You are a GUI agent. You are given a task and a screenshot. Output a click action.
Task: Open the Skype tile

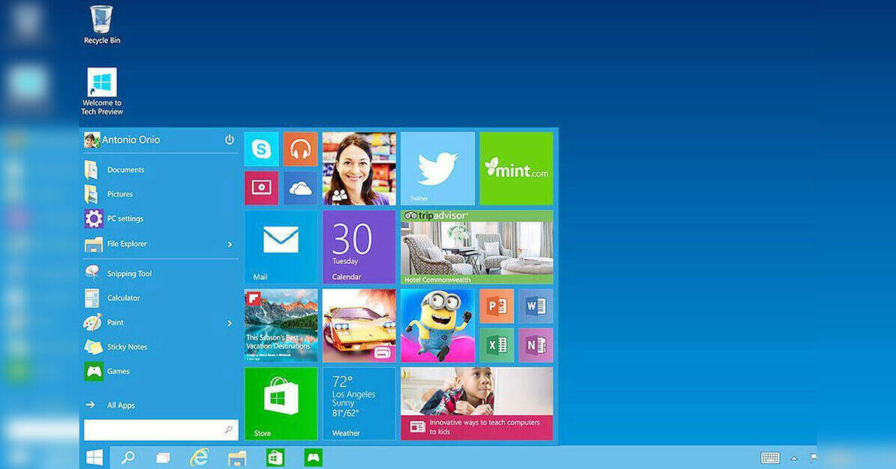261,150
